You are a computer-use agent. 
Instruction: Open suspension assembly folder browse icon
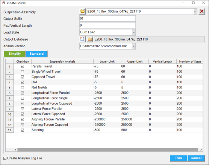coord(82,11)
